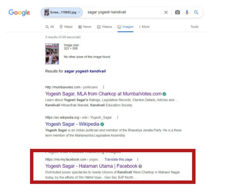Screen dimensions: 232x192
Task: Click Translate this page link
Action: coord(118,159)
